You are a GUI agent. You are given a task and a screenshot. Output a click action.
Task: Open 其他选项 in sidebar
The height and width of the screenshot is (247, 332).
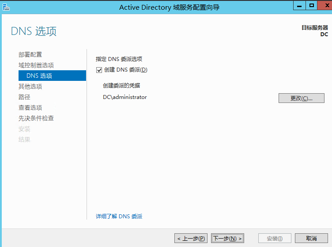(x=30, y=87)
